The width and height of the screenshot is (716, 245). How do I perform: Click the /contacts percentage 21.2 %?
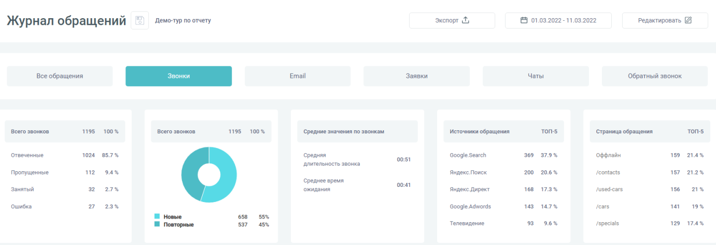(x=695, y=172)
